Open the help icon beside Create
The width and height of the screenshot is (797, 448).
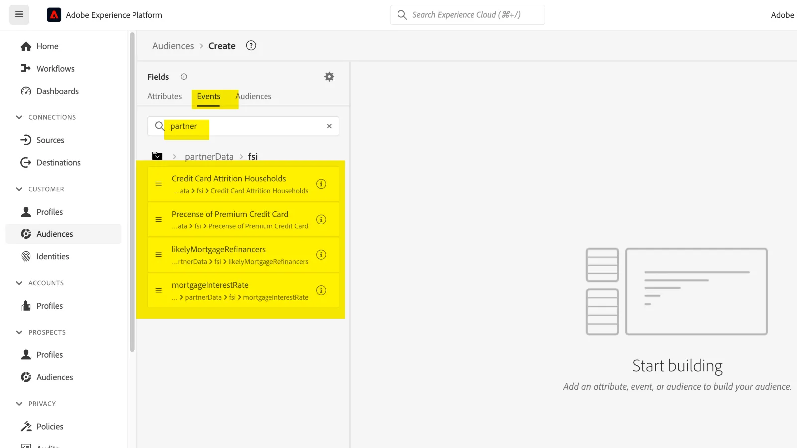251,46
